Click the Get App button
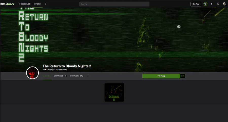This screenshot has height=122, width=228. pos(196,4)
